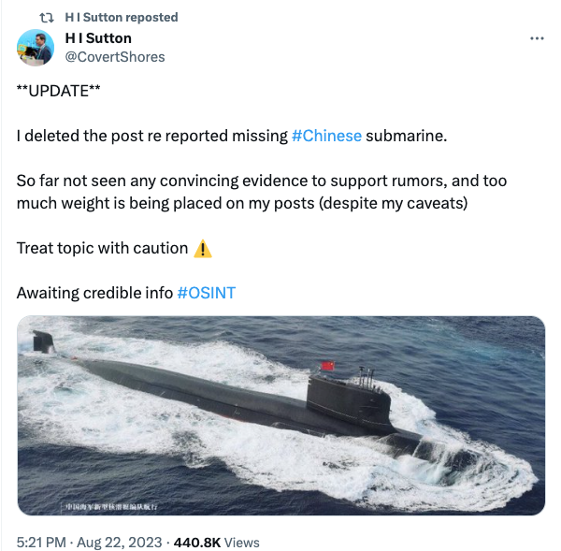Screen dimensions: 561x551
Task: Click the "Treat topic with caution" text
Action: coord(102,249)
